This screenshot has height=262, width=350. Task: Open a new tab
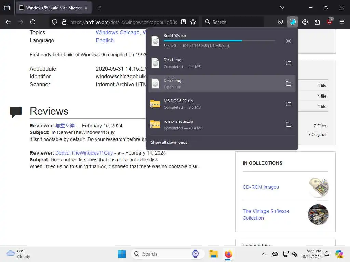99,8
